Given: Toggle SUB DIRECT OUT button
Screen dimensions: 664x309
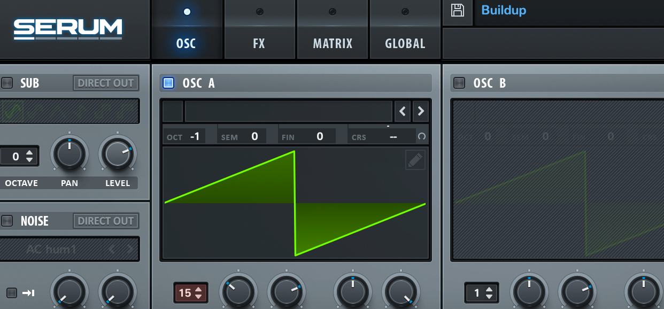Looking at the screenshot, I should 106,83.
